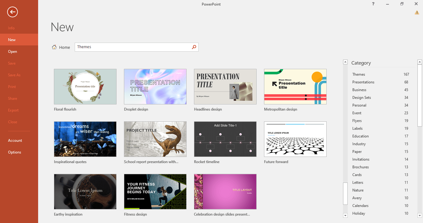423x223 pixels.
Task: Open the Floral flourish theme
Action: coord(85,86)
